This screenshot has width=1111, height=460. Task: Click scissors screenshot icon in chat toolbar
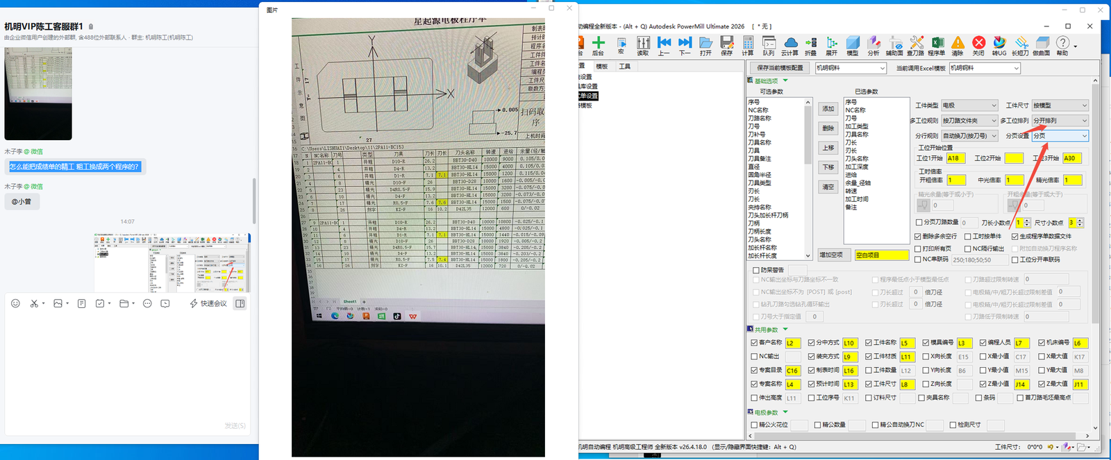[34, 303]
